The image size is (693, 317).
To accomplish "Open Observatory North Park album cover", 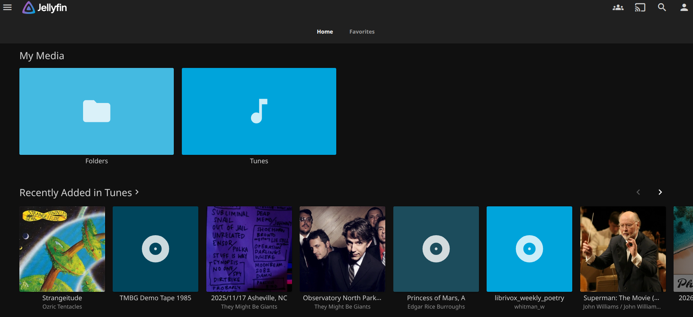I will click(x=342, y=249).
